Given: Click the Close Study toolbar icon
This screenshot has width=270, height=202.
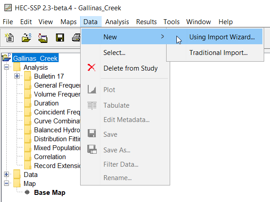Looking at the screenshot, I should click(43, 38).
